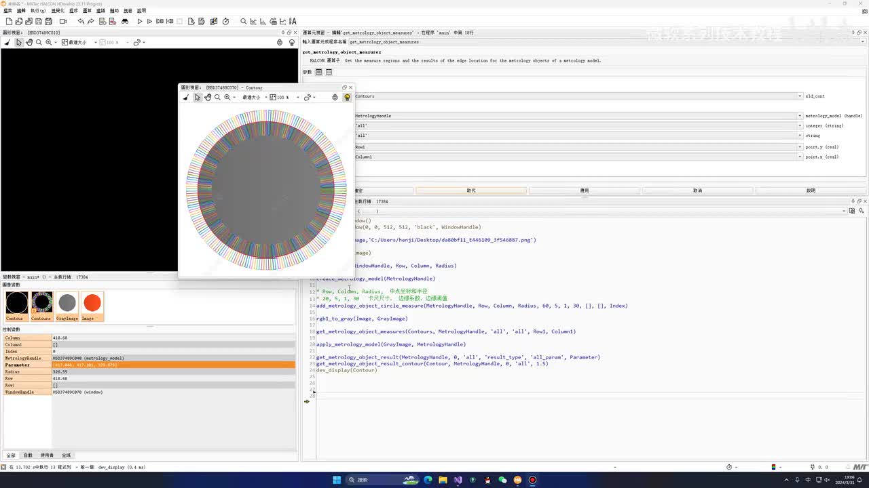Click the redo arrow in the main toolbar
869x488 pixels.
point(91,22)
